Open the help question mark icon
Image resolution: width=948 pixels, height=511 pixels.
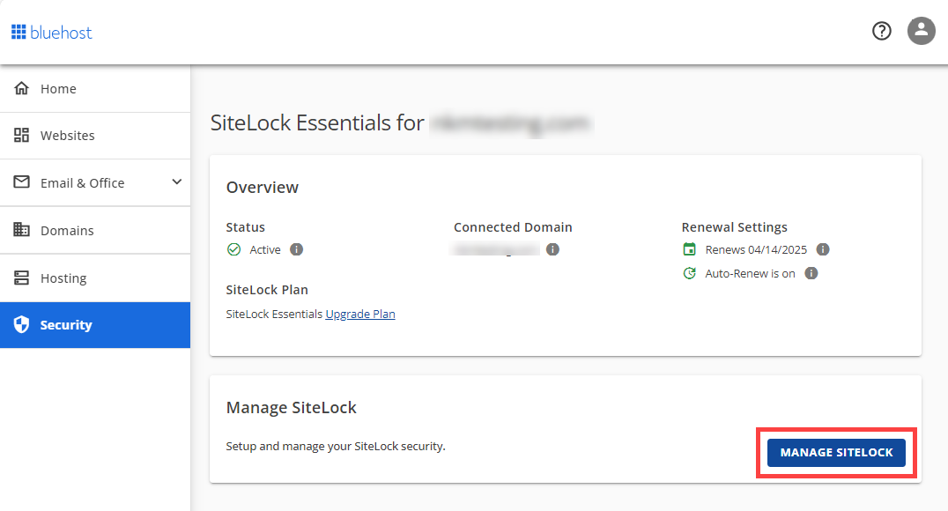pyautogui.click(x=882, y=31)
